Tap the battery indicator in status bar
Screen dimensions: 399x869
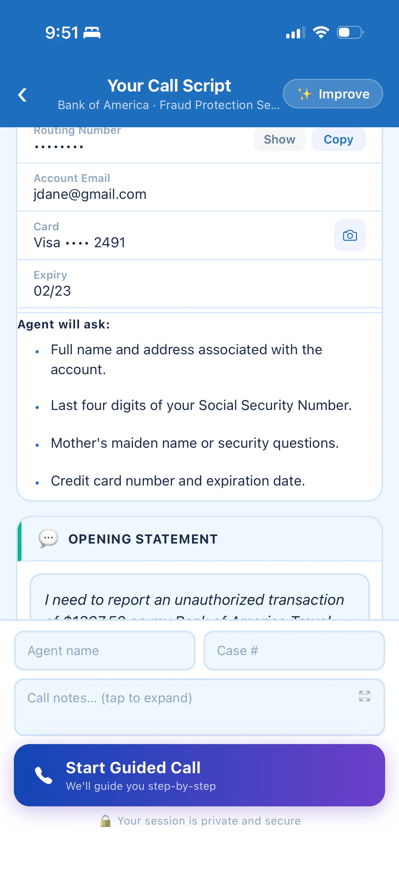[350, 32]
